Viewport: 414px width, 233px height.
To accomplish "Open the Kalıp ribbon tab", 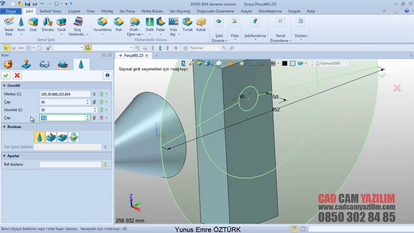I will click(x=311, y=11).
